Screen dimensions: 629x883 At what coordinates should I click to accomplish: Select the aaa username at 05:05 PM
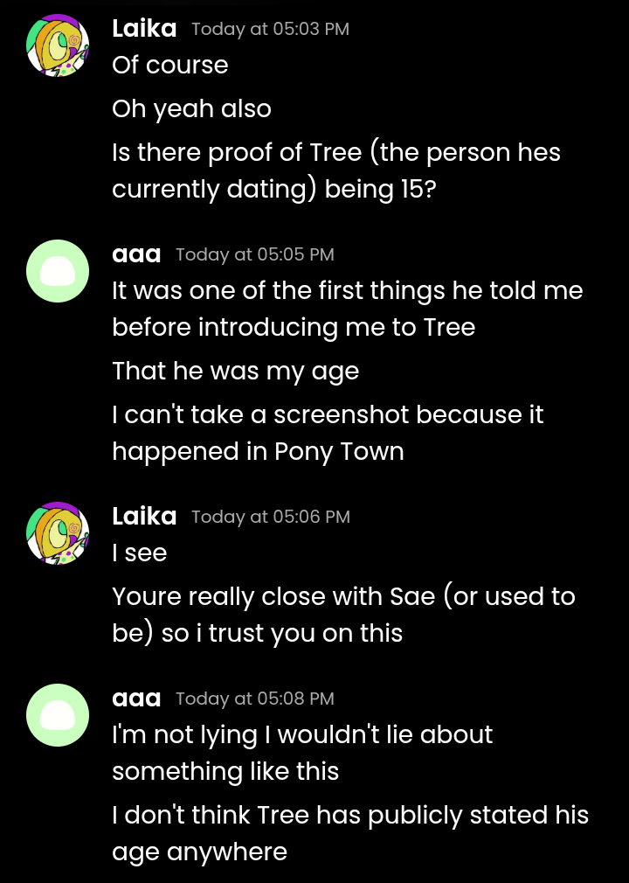click(136, 254)
